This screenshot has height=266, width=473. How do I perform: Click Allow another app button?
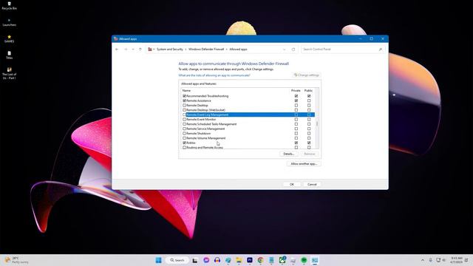[304, 164]
